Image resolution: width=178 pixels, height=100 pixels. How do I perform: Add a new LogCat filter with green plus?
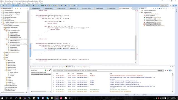46,70
